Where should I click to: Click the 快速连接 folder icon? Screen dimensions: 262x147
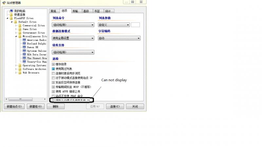[11, 14]
